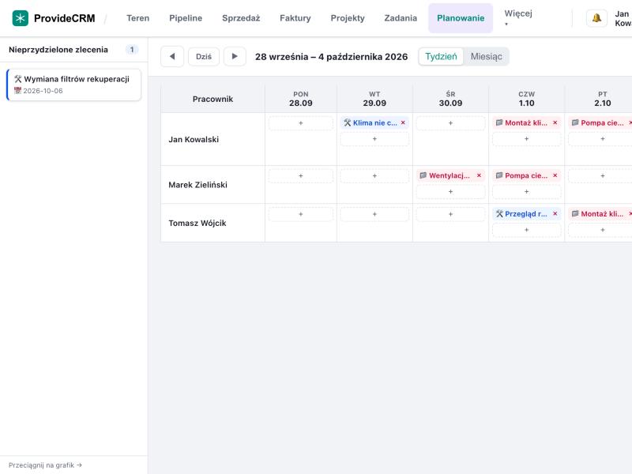632x474 pixels.
Task: Open the Zadania tab
Action: [x=401, y=18]
